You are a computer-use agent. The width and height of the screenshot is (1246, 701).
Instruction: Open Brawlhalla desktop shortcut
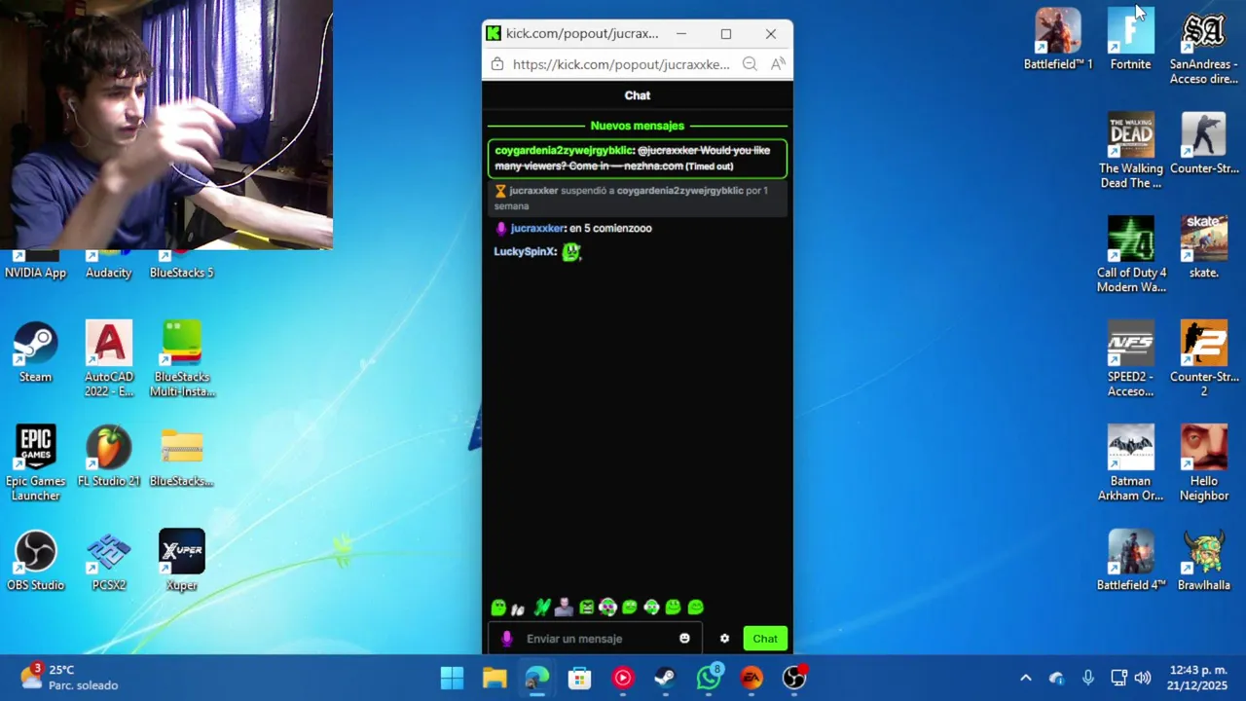pyautogui.click(x=1204, y=561)
